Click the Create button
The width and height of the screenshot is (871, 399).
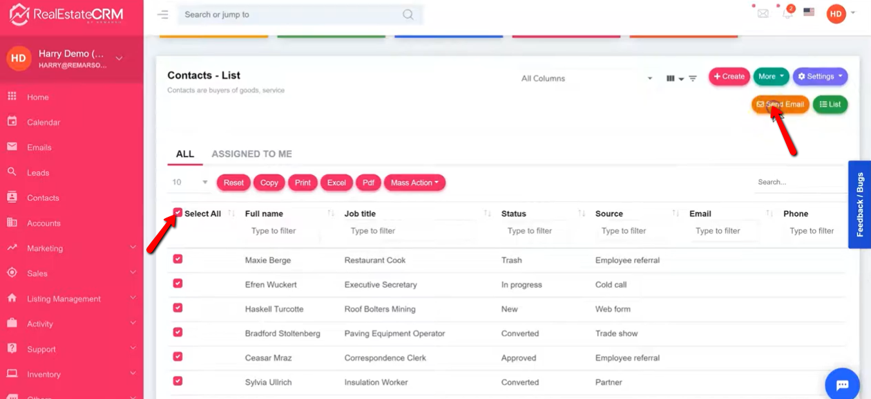pos(729,77)
